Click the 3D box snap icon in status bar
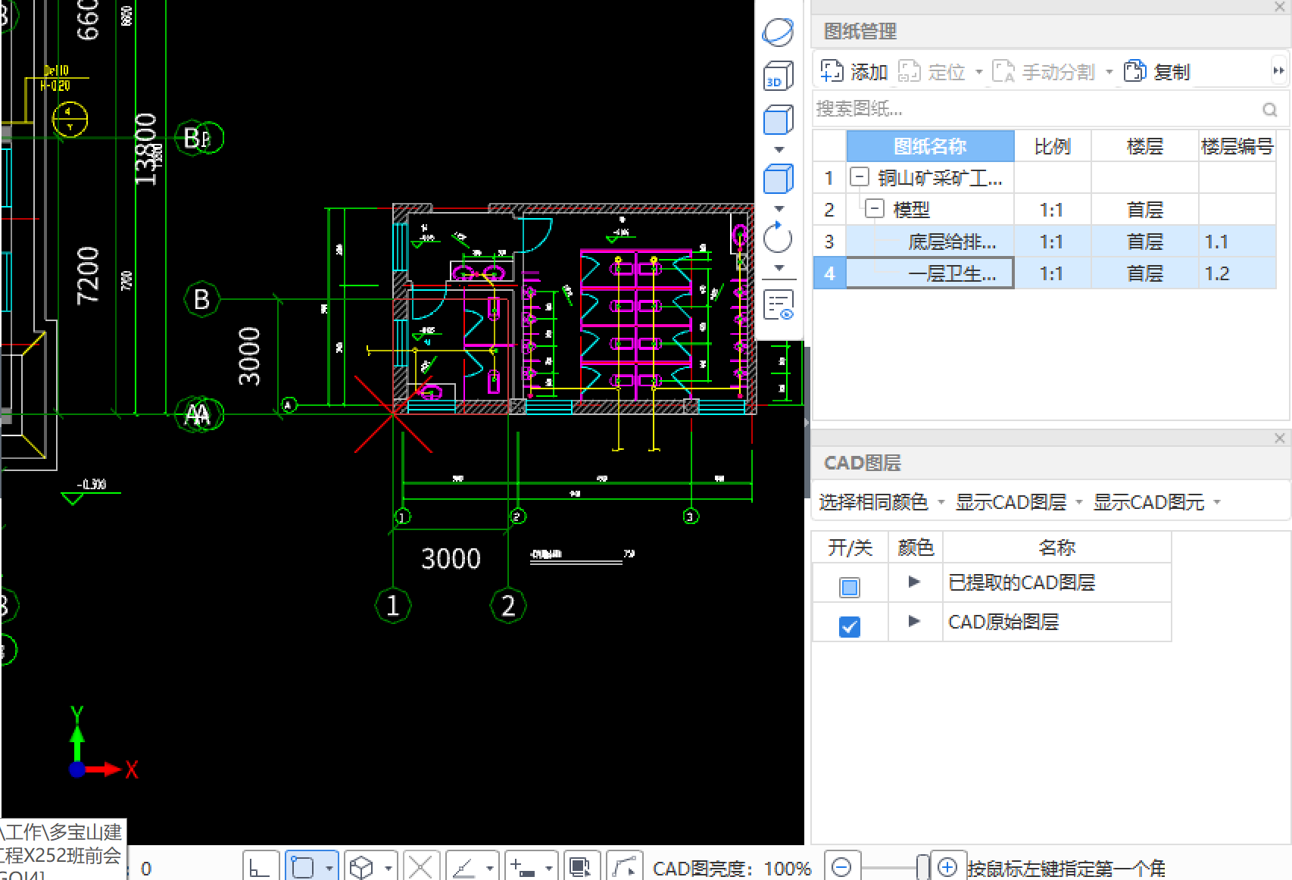 coord(362,867)
